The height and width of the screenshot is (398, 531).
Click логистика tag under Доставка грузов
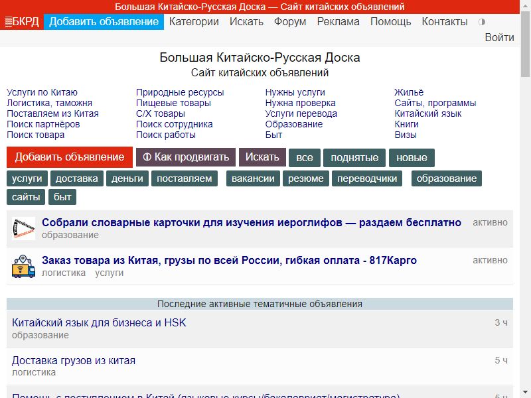click(34, 373)
